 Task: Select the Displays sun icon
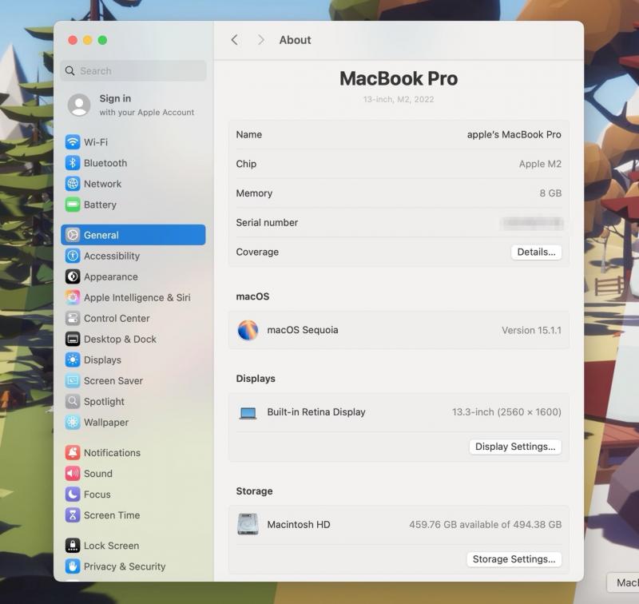coord(73,360)
